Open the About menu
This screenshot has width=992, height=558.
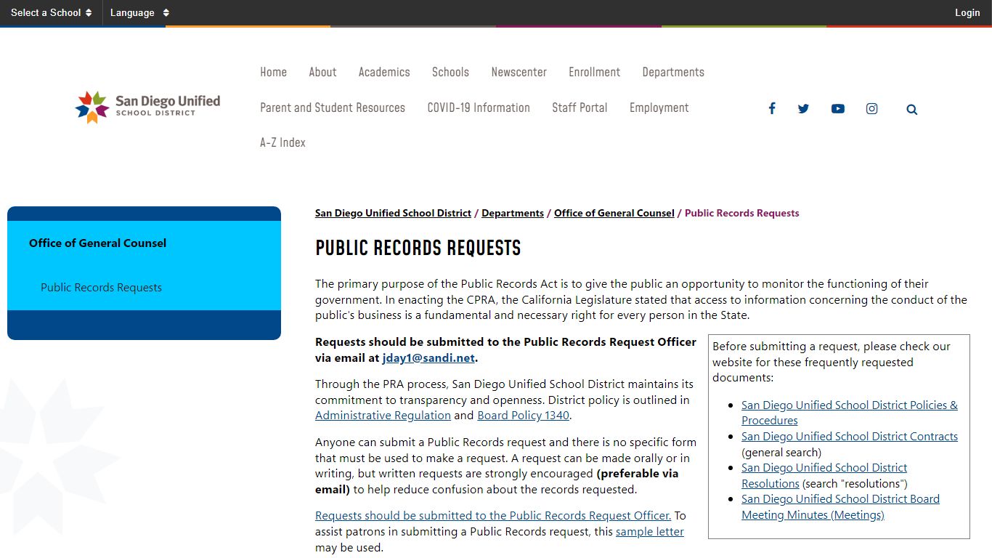tap(322, 72)
